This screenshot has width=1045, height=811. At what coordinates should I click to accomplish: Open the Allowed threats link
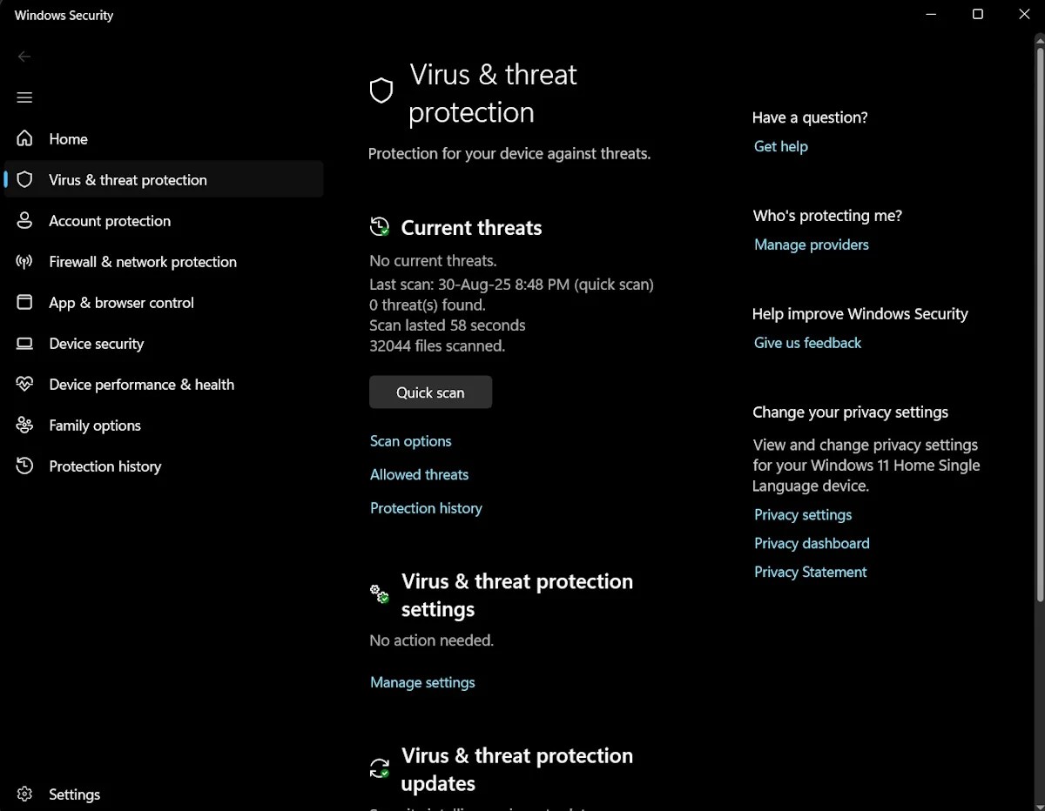pos(419,474)
